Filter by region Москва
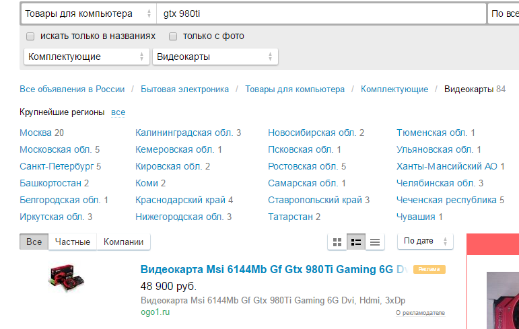Image resolution: width=519 pixels, height=329 pixels. 36,133
